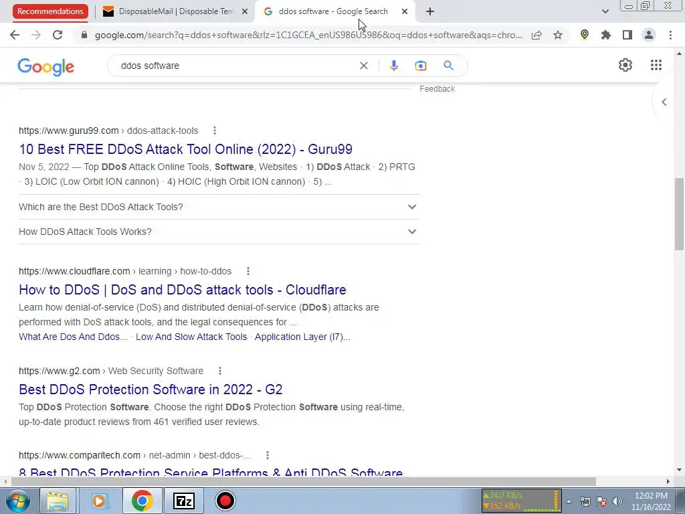Open network tray icon
The height and width of the screenshot is (514, 685).
pyautogui.click(x=585, y=501)
